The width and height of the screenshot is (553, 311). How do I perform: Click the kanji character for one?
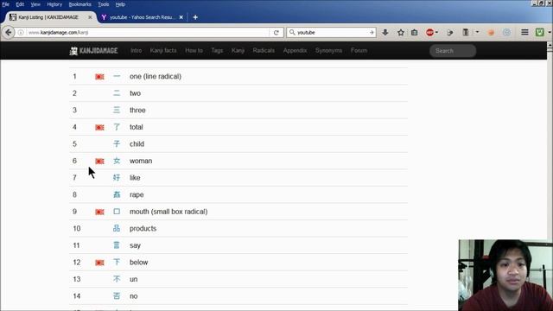pyautogui.click(x=117, y=76)
